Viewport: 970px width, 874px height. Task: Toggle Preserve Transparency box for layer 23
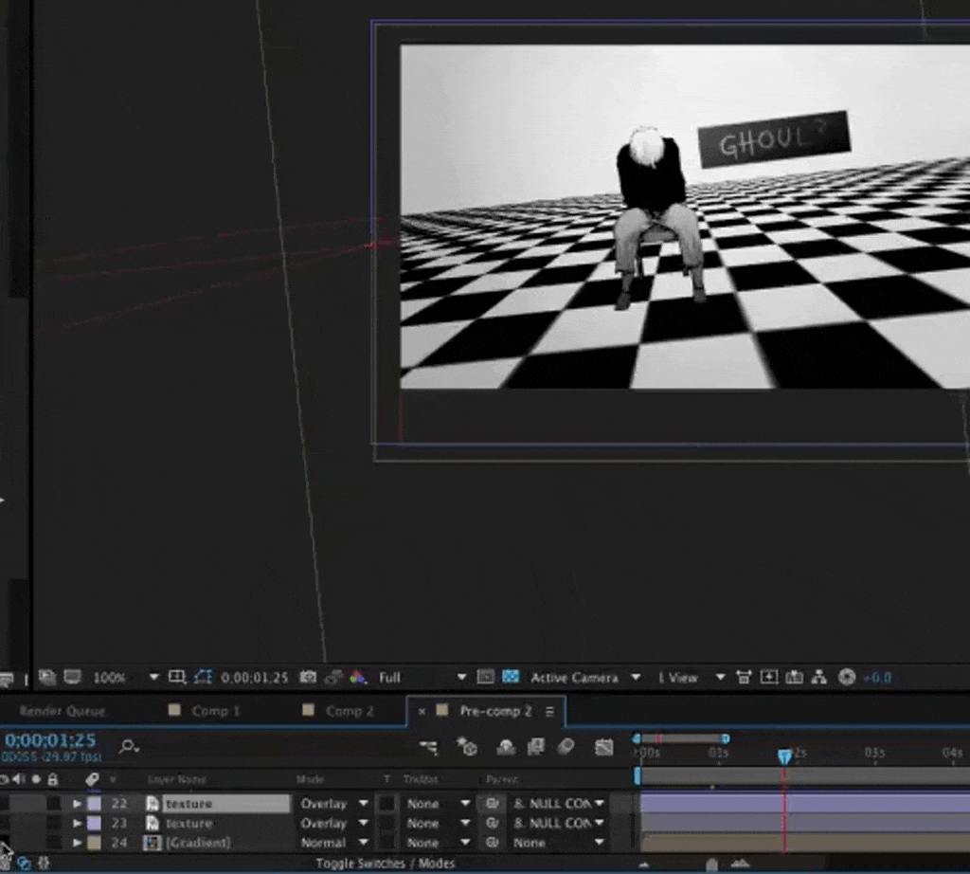click(x=386, y=823)
